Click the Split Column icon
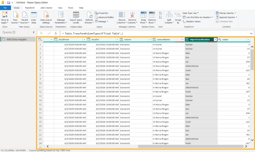Image resolution: width=255 pixels, height=152 pixels. [169, 15]
